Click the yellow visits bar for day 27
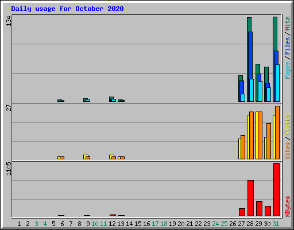The image size is (294, 230). (239, 149)
